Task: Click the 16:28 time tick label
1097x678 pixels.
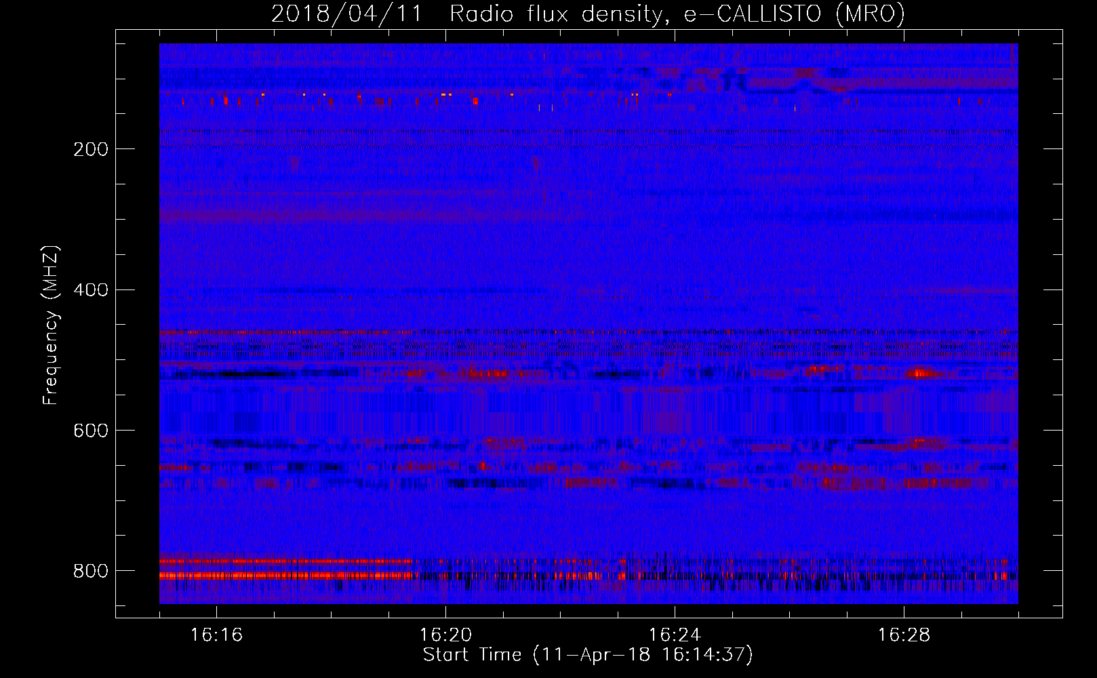Action: [x=904, y=635]
